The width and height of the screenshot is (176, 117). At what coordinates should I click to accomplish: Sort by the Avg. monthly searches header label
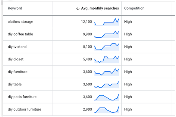coord(100,8)
